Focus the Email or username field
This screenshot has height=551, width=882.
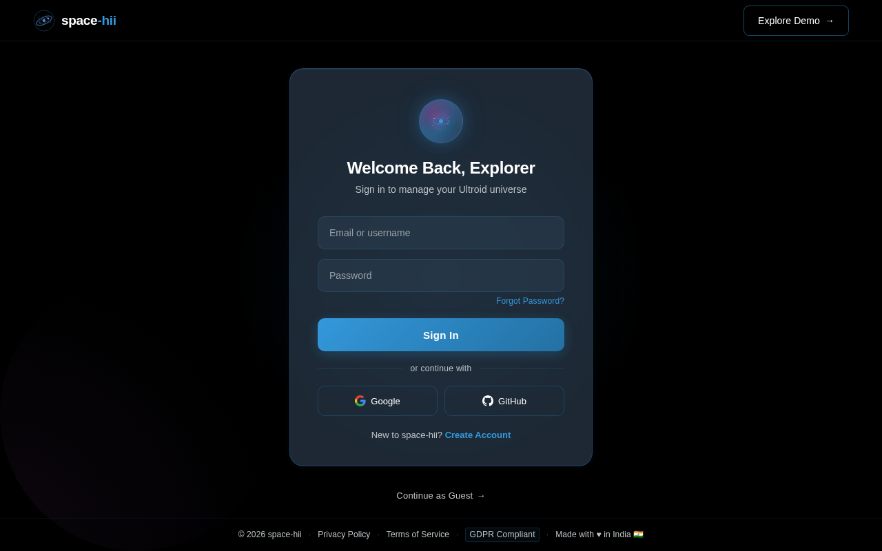(441, 233)
